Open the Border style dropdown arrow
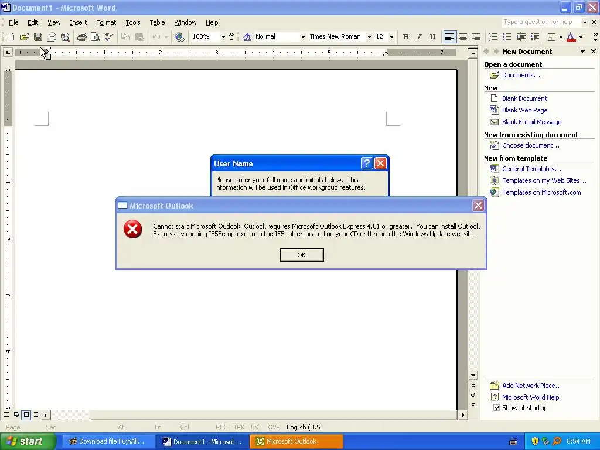This screenshot has width=600, height=450. point(561,37)
